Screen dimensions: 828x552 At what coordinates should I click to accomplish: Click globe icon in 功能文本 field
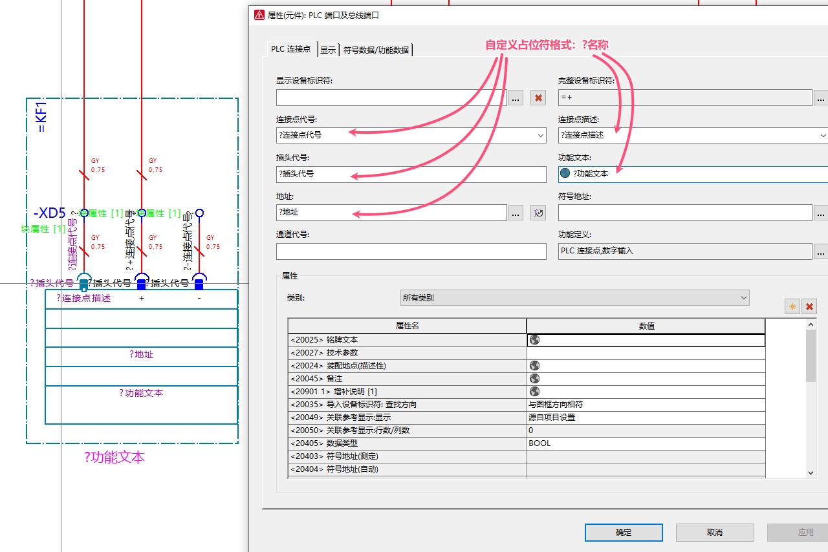(565, 173)
